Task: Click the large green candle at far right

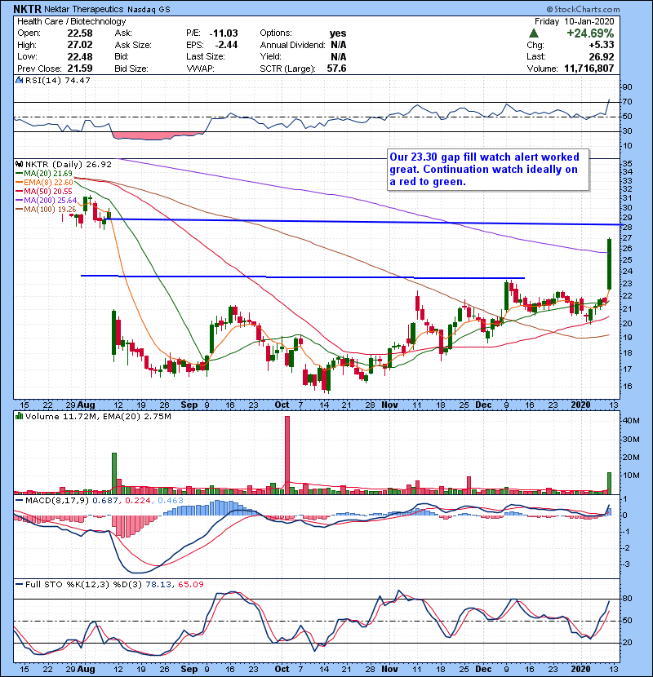Action: tap(610, 263)
